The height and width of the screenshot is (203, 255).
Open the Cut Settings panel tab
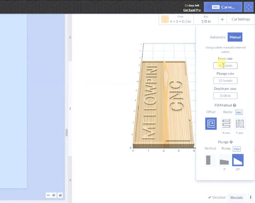coord(241,19)
